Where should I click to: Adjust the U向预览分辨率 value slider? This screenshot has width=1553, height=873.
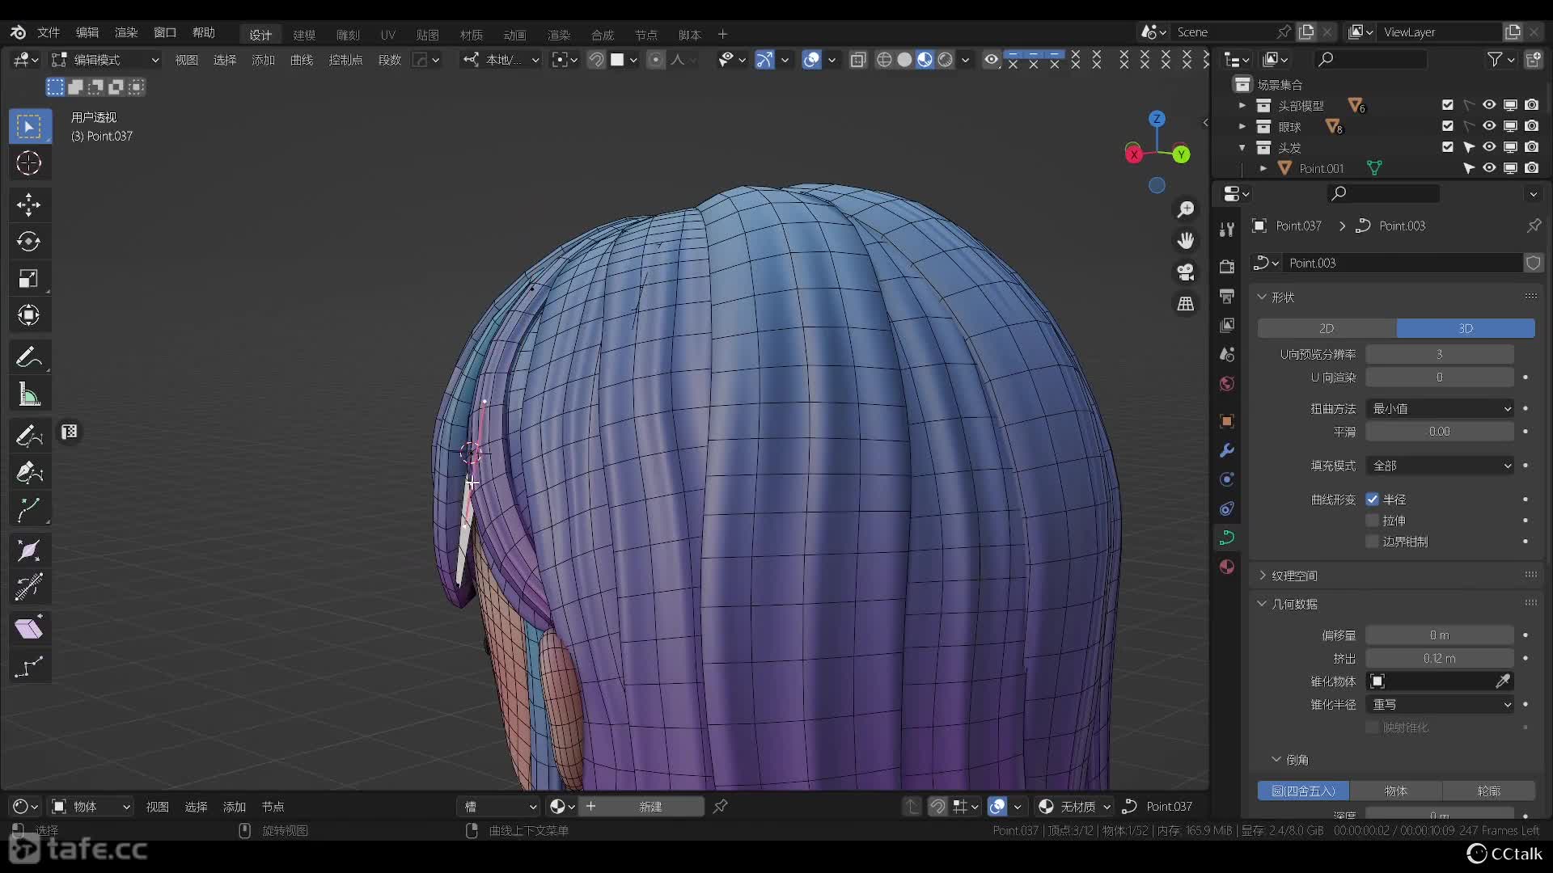(1440, 355)
